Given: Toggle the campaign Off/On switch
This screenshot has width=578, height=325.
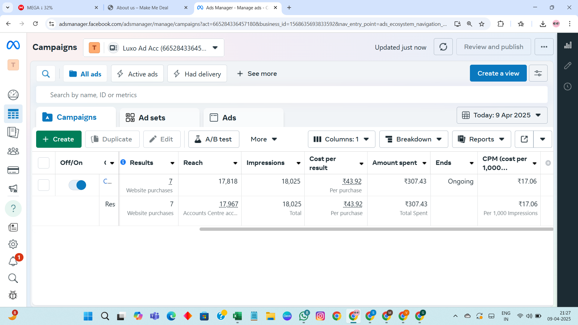Looking at the screenshot, I should (x=77, y=185).
